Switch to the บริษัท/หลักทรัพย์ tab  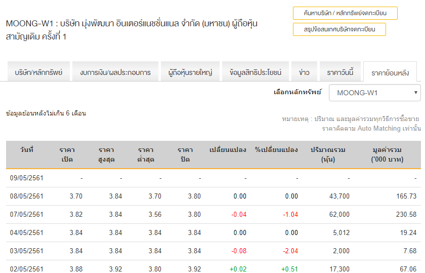pos(38,72)
